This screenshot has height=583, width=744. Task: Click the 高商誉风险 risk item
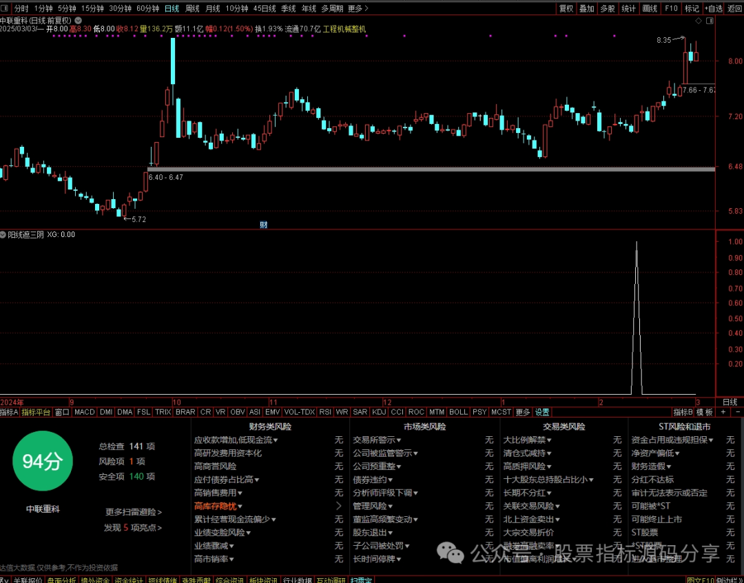[x=216, y=467]
